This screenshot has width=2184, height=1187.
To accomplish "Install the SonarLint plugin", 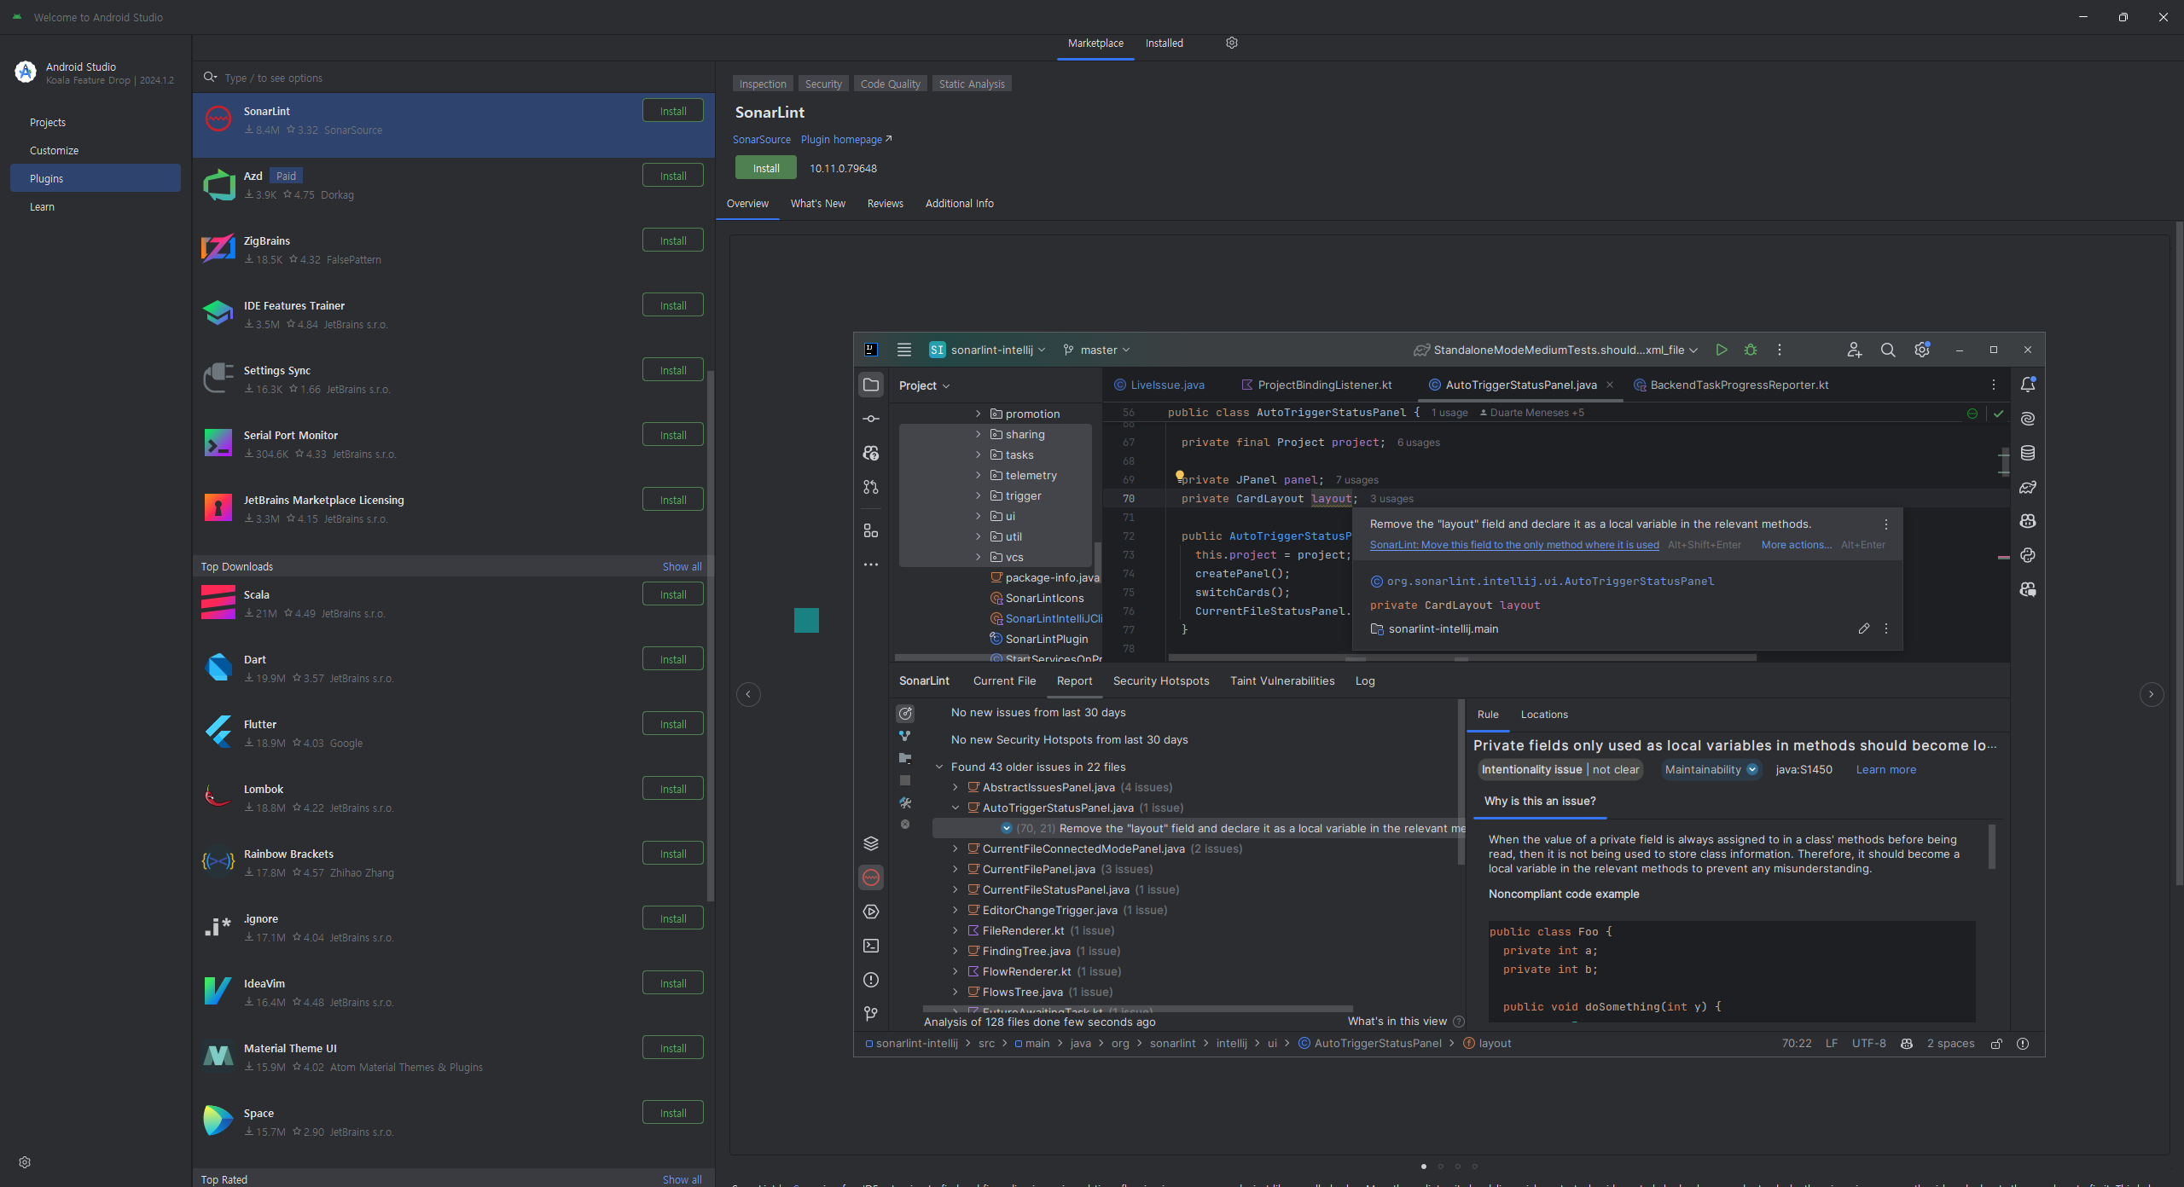I will (764, 167).
